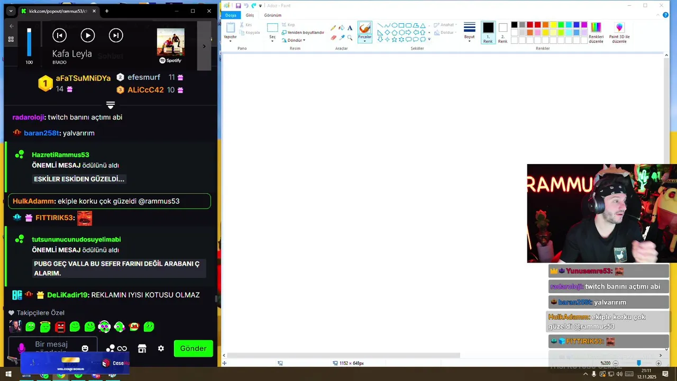Select the Text tool in Paint
Image resolution: width=677 pixels, height=381 pixels.
350,28
